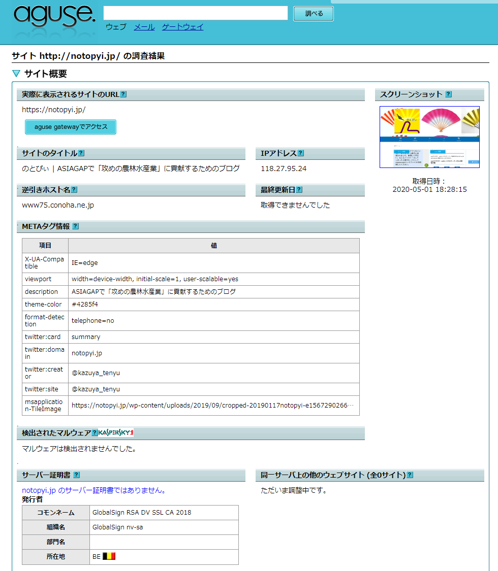The height and width of the screenshot is (571, 498).
Task: Open the site screenshot thumbnail
Action: pyautogui.click(x=429, y=137)
